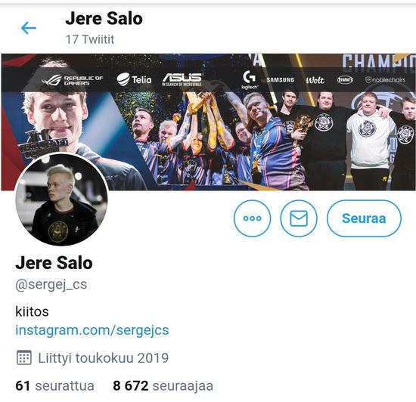The image size is (416, 402).
Task: Click the Wolt logo in the banner
Action: (x=315, y=80)
